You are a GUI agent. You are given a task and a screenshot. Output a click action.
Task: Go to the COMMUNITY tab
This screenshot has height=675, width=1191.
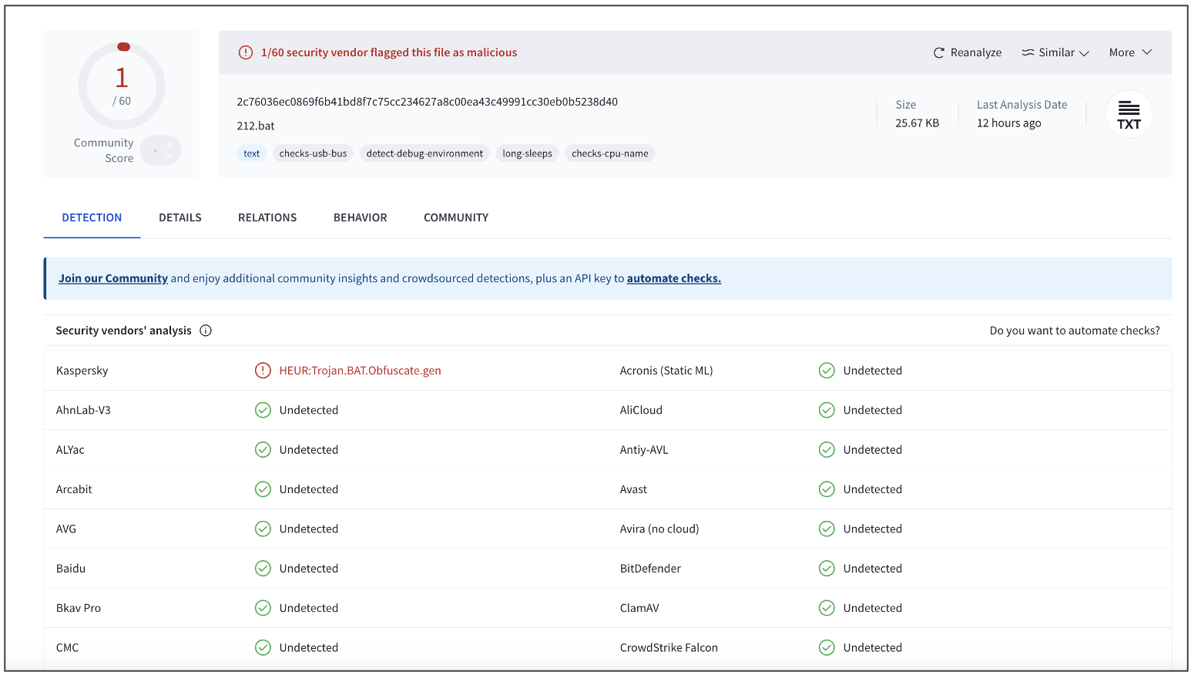point(456,218)
